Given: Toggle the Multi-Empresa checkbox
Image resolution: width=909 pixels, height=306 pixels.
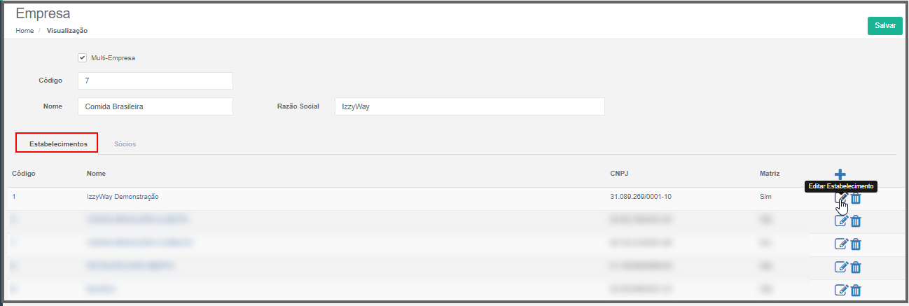Looking at the screenshot, I should [82, 58].
